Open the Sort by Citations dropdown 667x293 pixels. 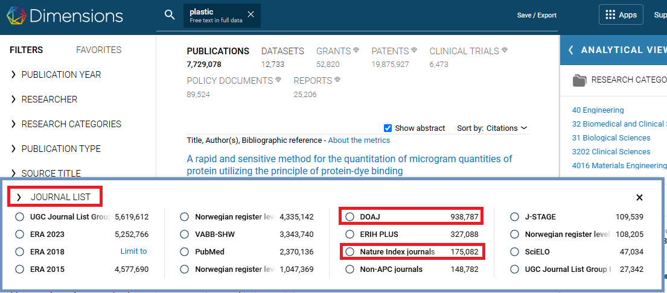pos(493,128)
